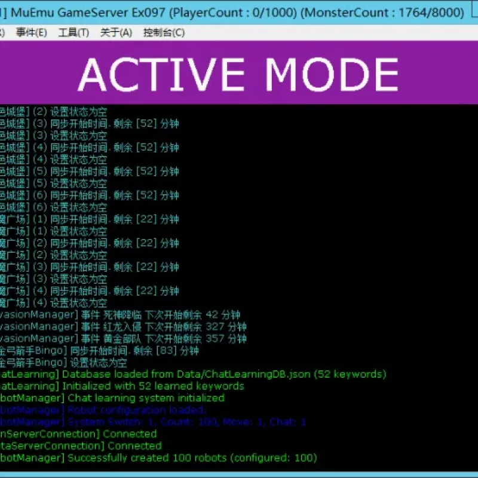Viewport: 478px width, 478px height.
Task: Click the taServerConnection] Connected log line
Action: pyautogui.click(x=81, y=446)
